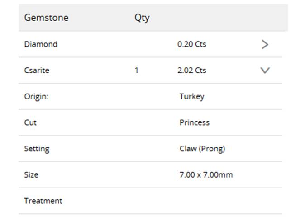This screenshot has height=221, width=305.
Task: Click the Origin: label
Action: click(x=36, y=96)
